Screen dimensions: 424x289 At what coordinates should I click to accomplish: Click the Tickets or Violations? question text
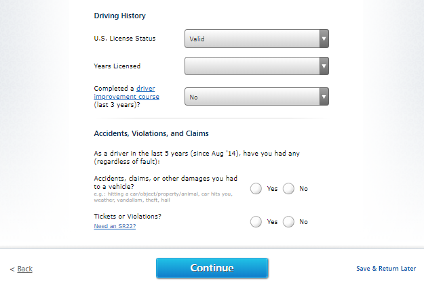(127, 217)
